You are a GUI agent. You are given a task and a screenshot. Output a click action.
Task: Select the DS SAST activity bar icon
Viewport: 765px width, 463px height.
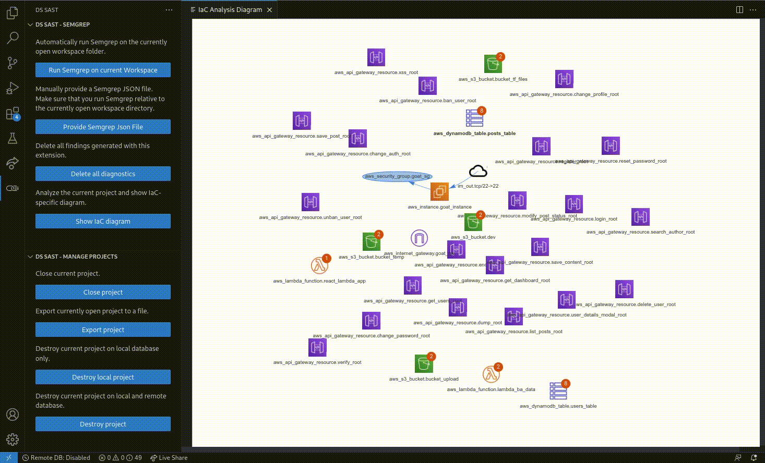tap(13, 188)
